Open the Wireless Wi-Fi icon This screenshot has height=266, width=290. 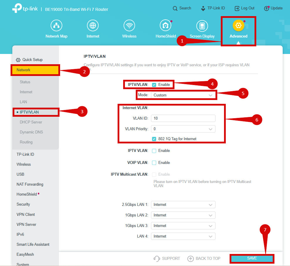point(129,26)
